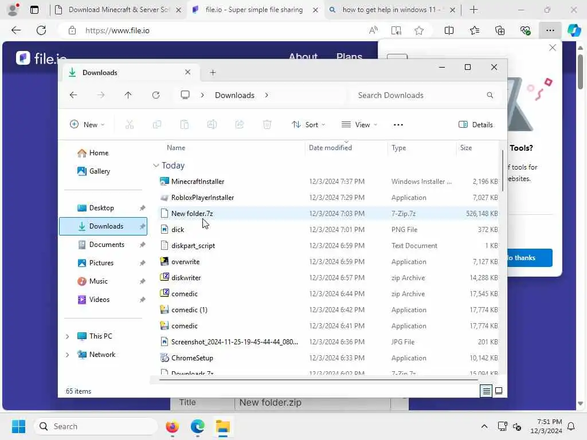This screenshot has height=440, width=587.
Task: Click Edge browser back arrow
Action: (16, 30)
